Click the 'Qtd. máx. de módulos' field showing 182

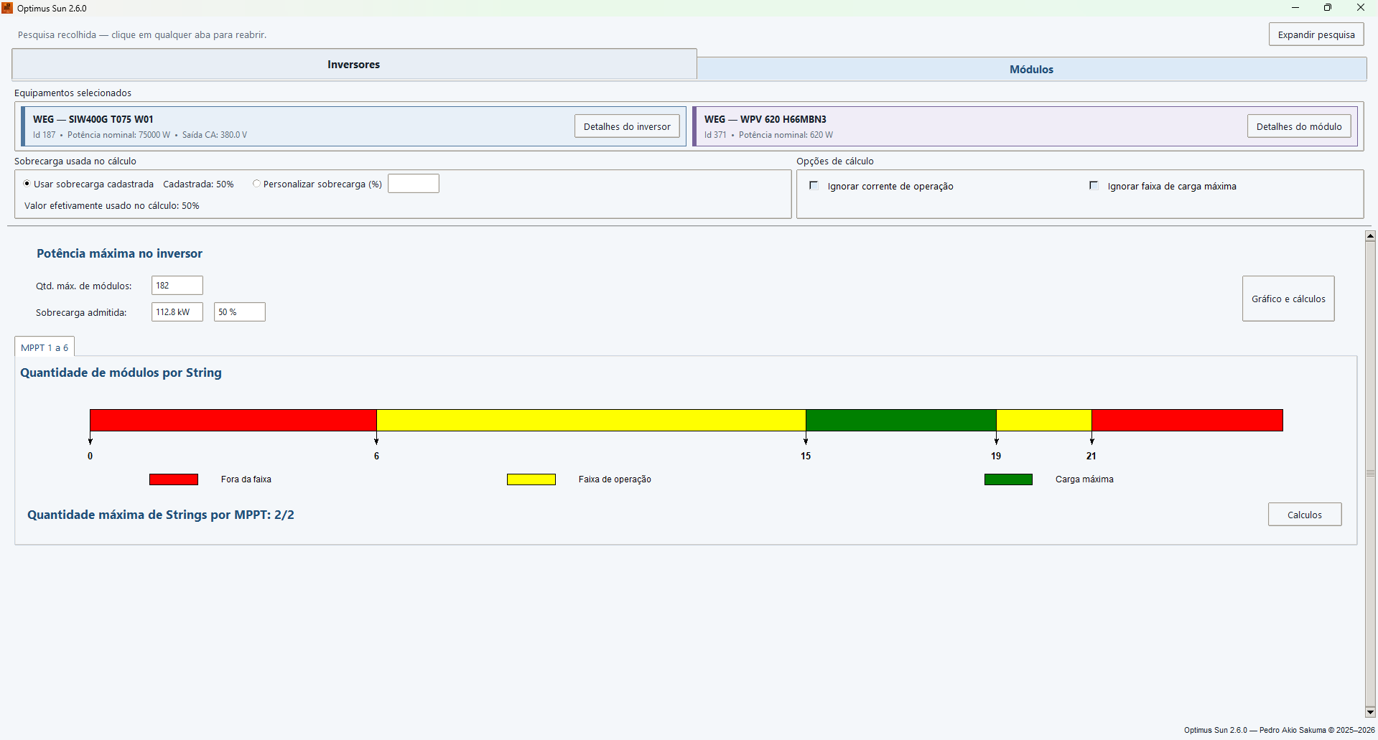pos(177,286)
